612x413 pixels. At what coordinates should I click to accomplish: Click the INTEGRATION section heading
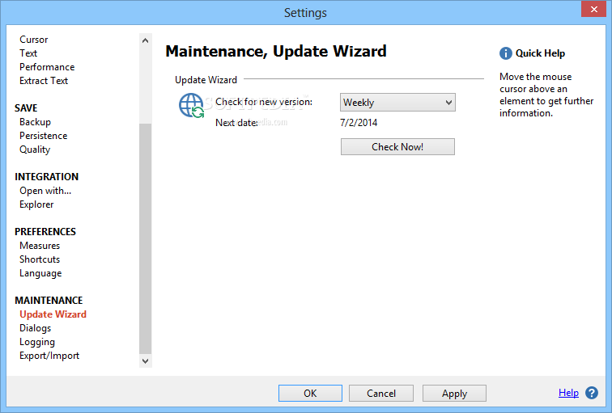(x=46, y=177)
